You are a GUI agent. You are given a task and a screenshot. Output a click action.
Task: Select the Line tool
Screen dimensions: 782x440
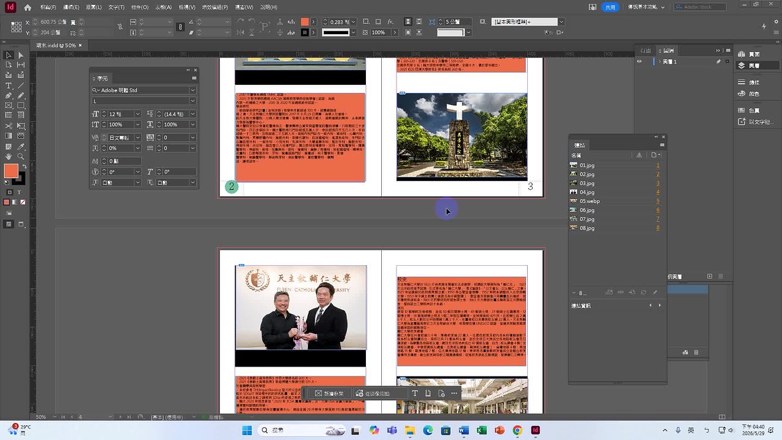[20, 86]
